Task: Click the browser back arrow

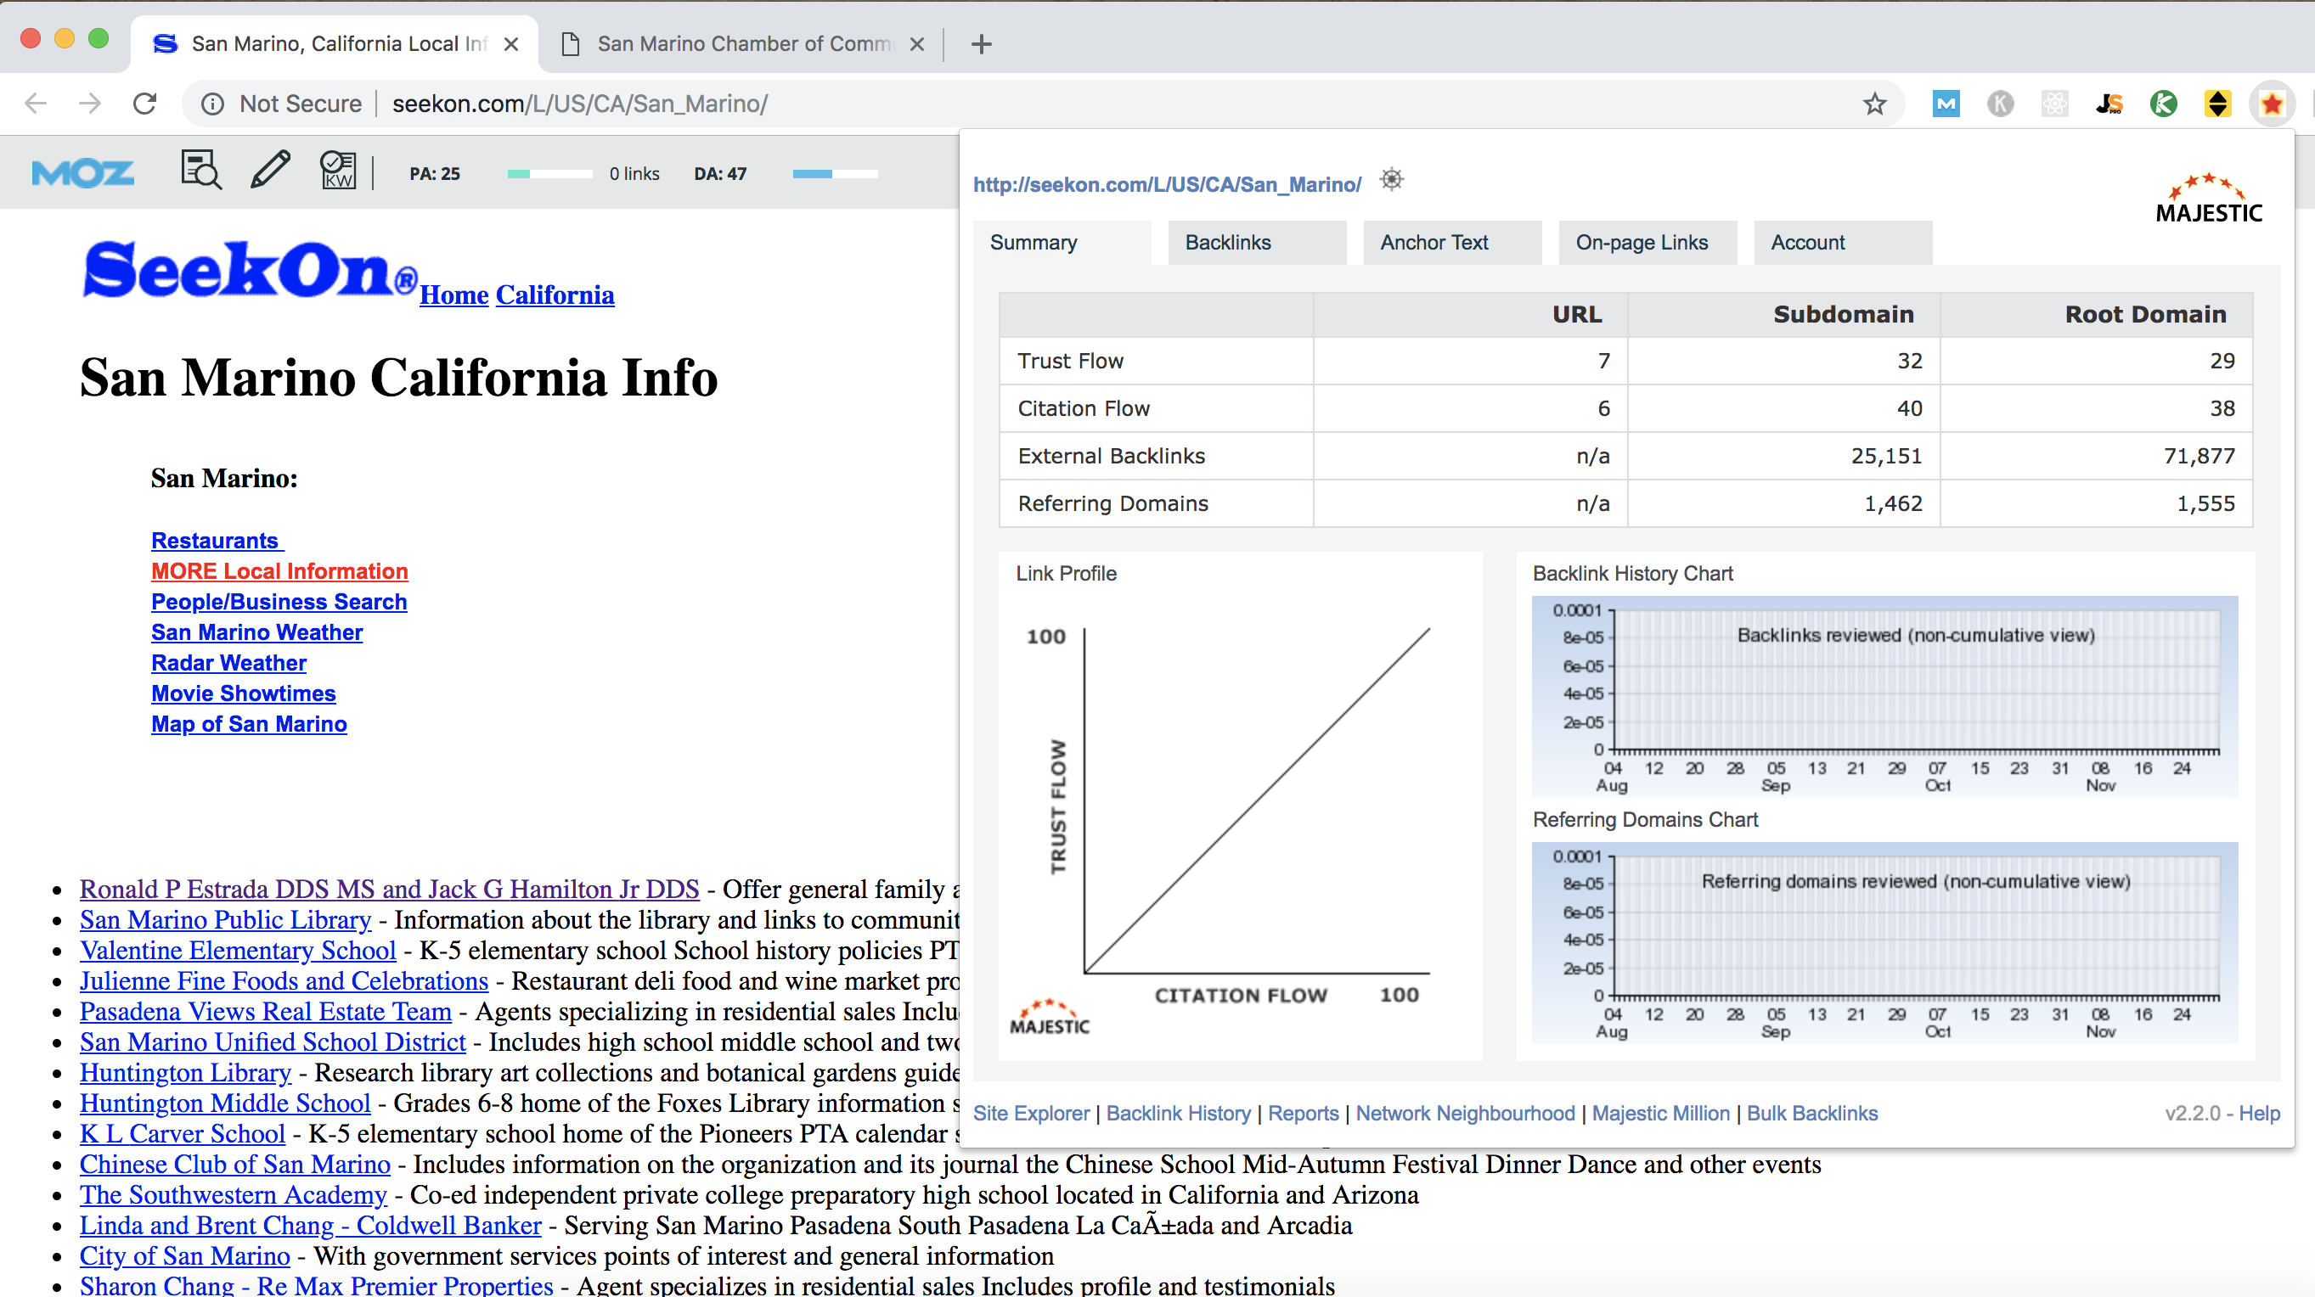Action: click(x=36, y=104)
